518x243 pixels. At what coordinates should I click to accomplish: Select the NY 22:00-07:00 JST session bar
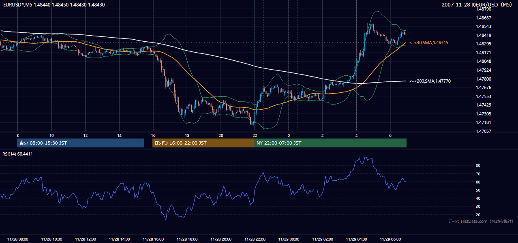[330, 143]
